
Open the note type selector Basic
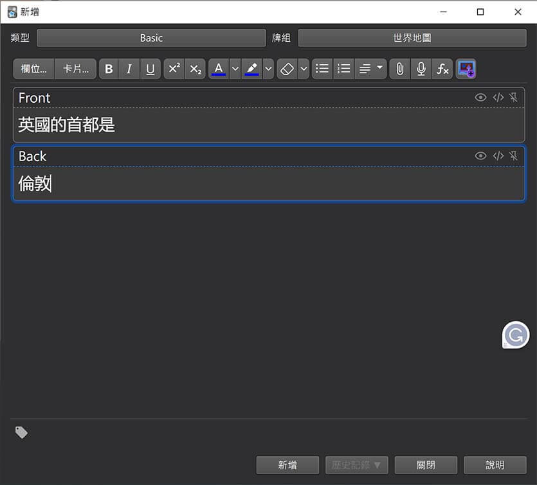(151, 38)
